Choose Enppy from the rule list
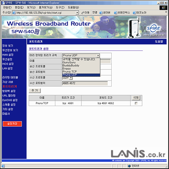 tap(81, 69)
